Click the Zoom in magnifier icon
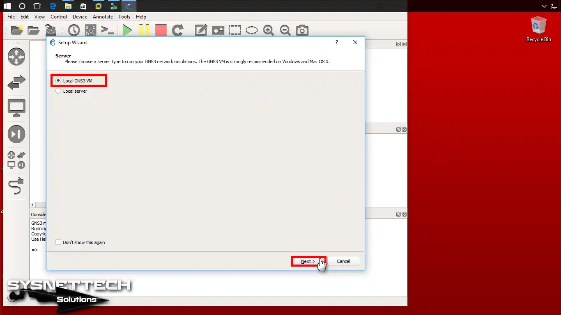Image resolution: width=561 pixels, height=315 pixels. 269,30
